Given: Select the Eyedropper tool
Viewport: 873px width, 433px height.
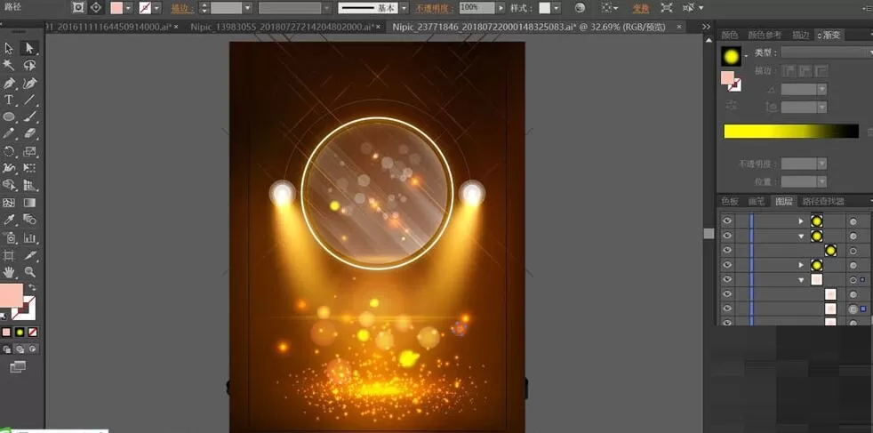Looking at the screenshot, I should point(9,220).
